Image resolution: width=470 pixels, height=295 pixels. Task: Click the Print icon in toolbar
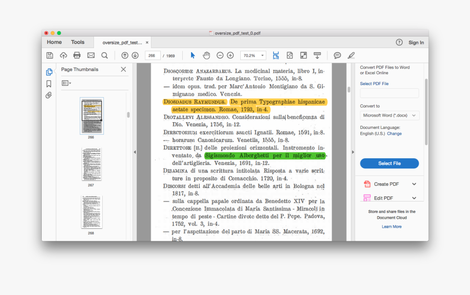pos(77,55)
